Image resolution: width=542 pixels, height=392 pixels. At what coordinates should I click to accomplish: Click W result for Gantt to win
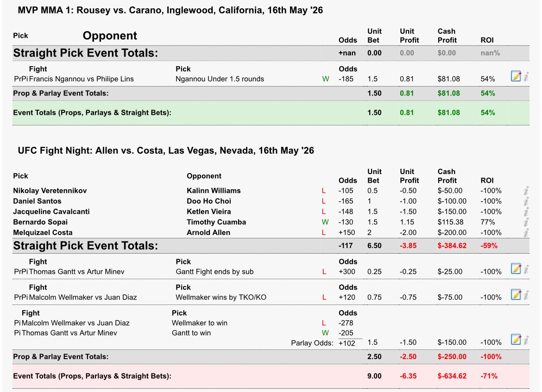tap(325, 333)
